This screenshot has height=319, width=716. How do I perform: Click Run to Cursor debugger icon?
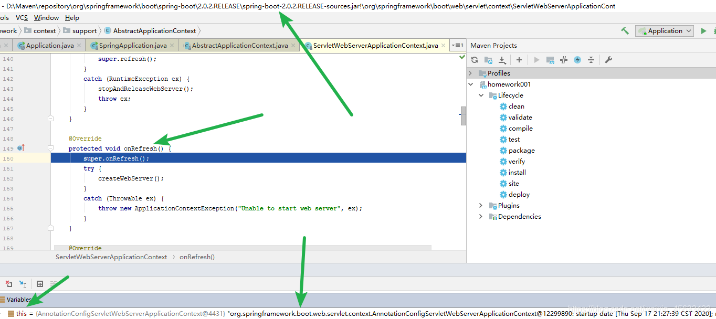23,284
